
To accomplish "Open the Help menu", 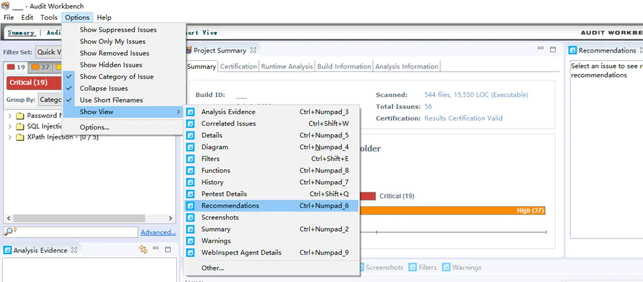I will pyautogui.click(x=104, y=18).
